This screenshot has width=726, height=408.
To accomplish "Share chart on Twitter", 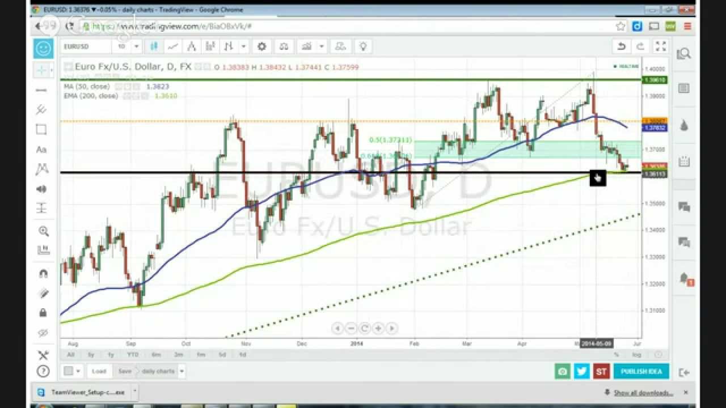I will click(581, 372).
